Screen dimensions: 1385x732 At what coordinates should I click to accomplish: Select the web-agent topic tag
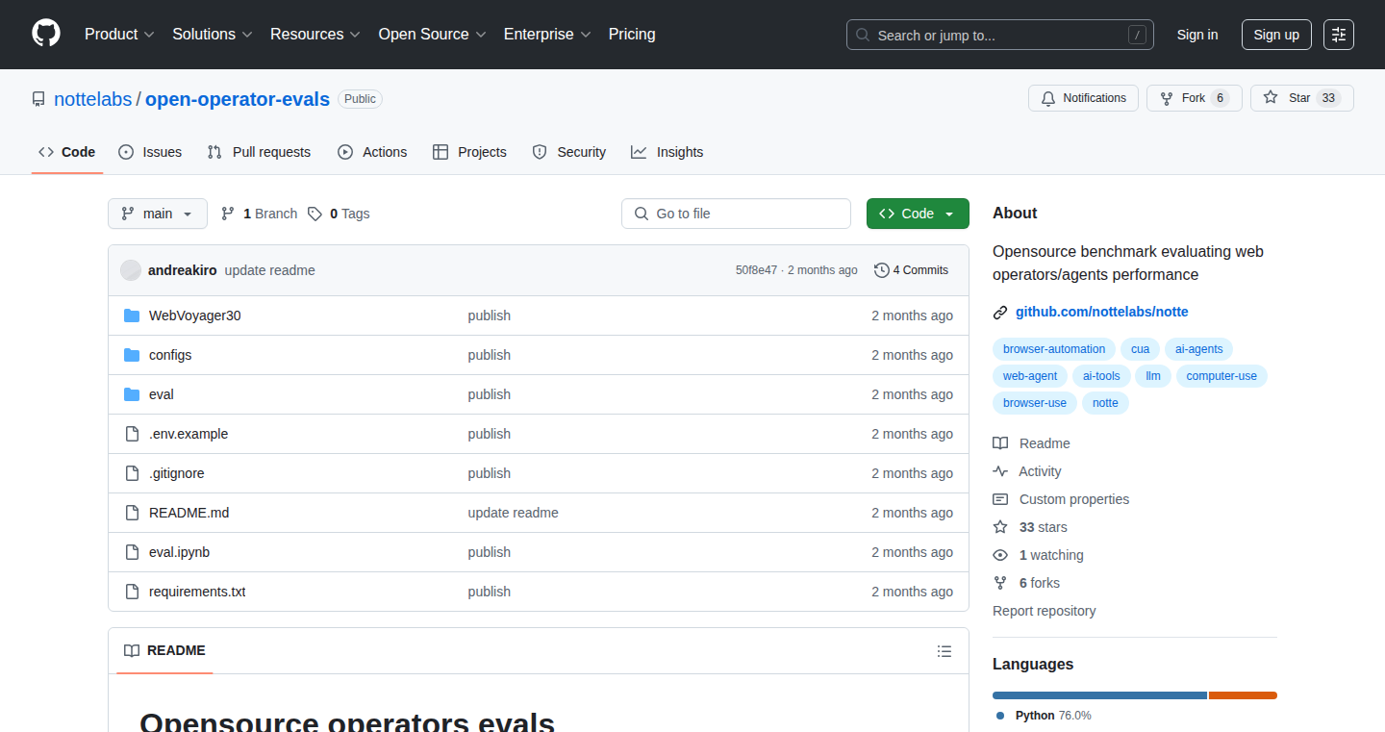(x=1030, y=376)
